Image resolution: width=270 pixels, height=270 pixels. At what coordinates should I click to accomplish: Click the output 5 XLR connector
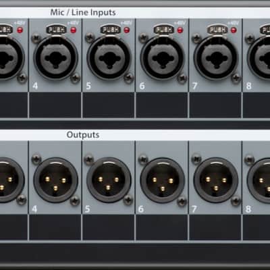pos(109,180)
